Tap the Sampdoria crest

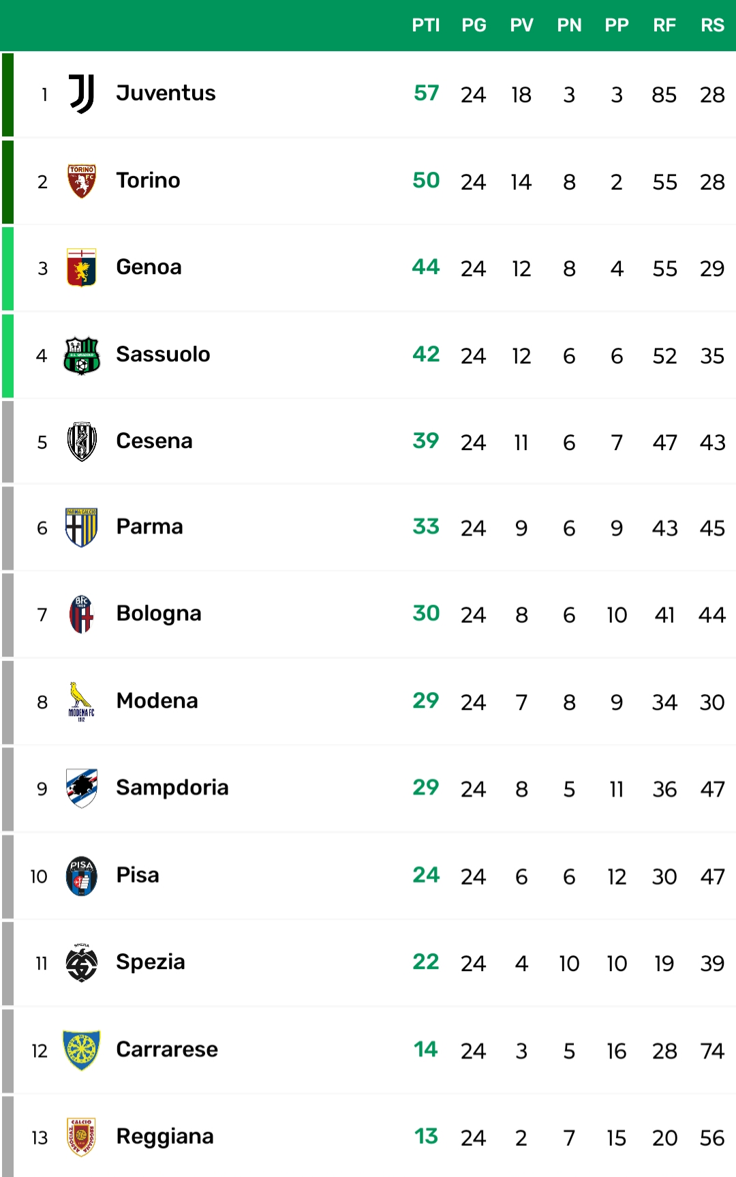[81, 788]
